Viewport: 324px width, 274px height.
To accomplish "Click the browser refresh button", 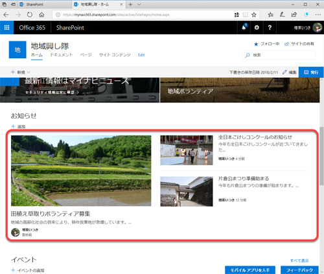I will pyautogui.click(x=30, y=15).
